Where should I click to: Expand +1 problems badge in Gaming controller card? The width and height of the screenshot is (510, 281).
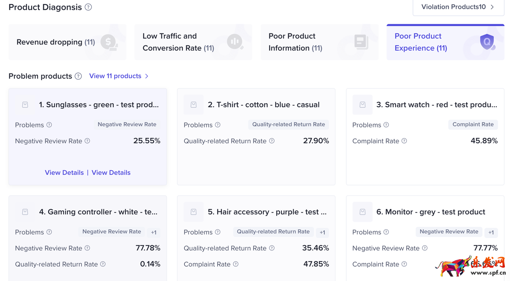tap(154, 232)
